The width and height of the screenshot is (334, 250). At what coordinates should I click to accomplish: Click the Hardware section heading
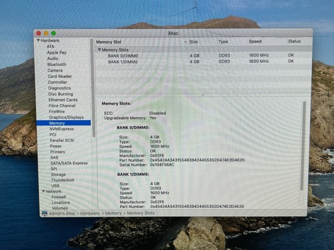pos(50,41)
